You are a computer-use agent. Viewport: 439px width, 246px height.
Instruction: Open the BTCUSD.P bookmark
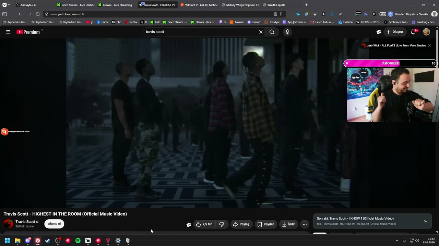click(368, 22)
